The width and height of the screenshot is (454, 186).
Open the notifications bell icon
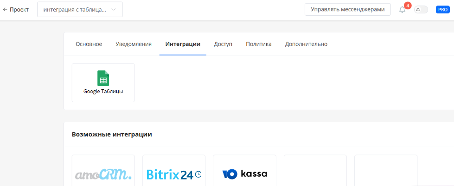(402, 10)
